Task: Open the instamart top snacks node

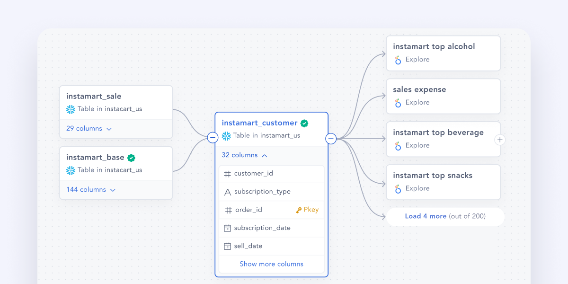Action: pos(444,182)
